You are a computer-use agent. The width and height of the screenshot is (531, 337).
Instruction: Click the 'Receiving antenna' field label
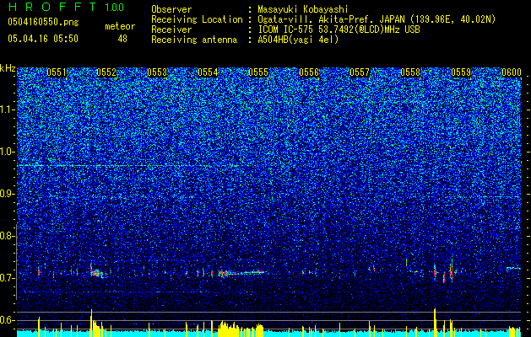point(194,40)
